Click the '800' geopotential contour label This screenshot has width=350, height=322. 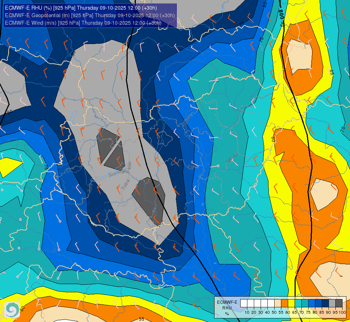282,14
